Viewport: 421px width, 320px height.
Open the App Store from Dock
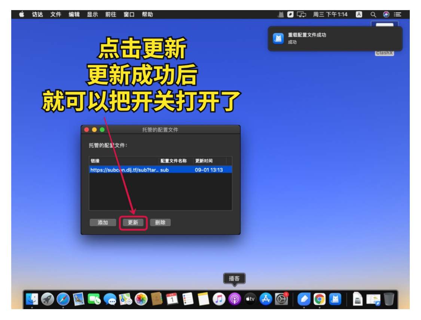tap(266, 299)
